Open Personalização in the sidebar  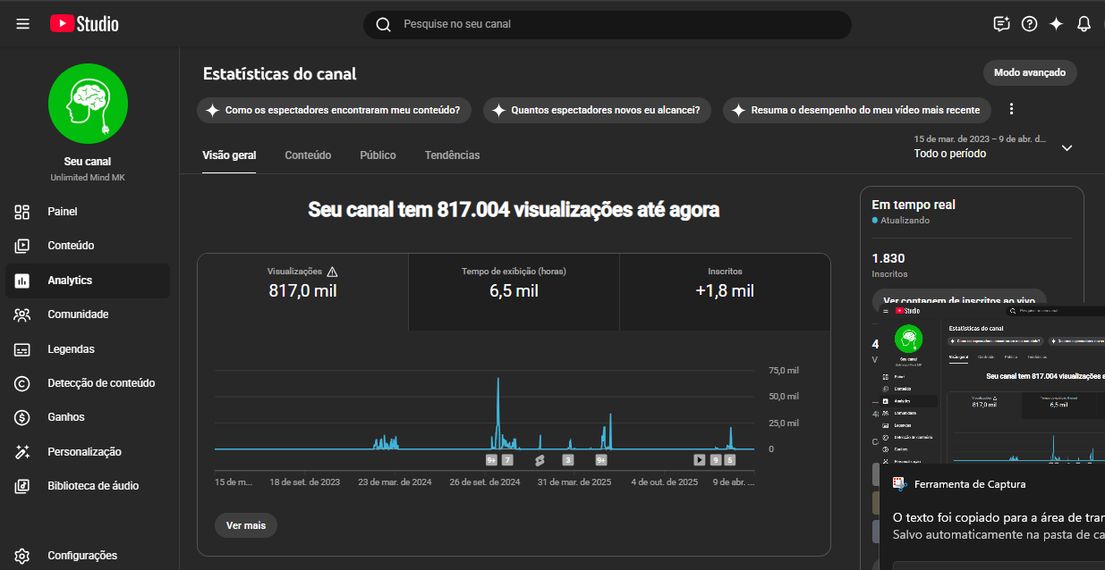(88, 452)
